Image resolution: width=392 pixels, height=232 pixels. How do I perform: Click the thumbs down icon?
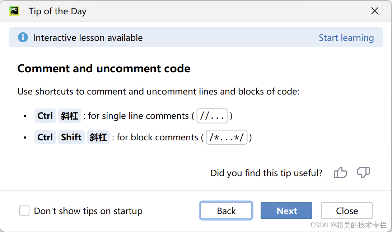[363, 172]
